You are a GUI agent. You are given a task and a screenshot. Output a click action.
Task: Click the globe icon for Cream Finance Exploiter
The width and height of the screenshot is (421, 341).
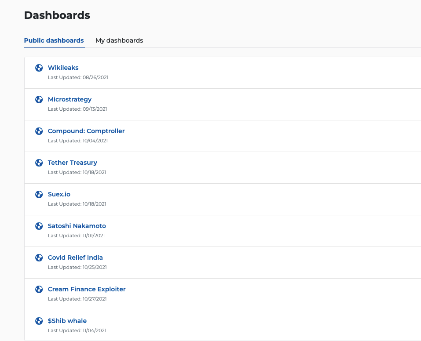click(x=39, y=289)
